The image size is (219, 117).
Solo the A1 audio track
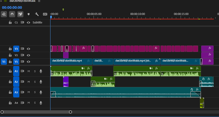pos(35,71)
